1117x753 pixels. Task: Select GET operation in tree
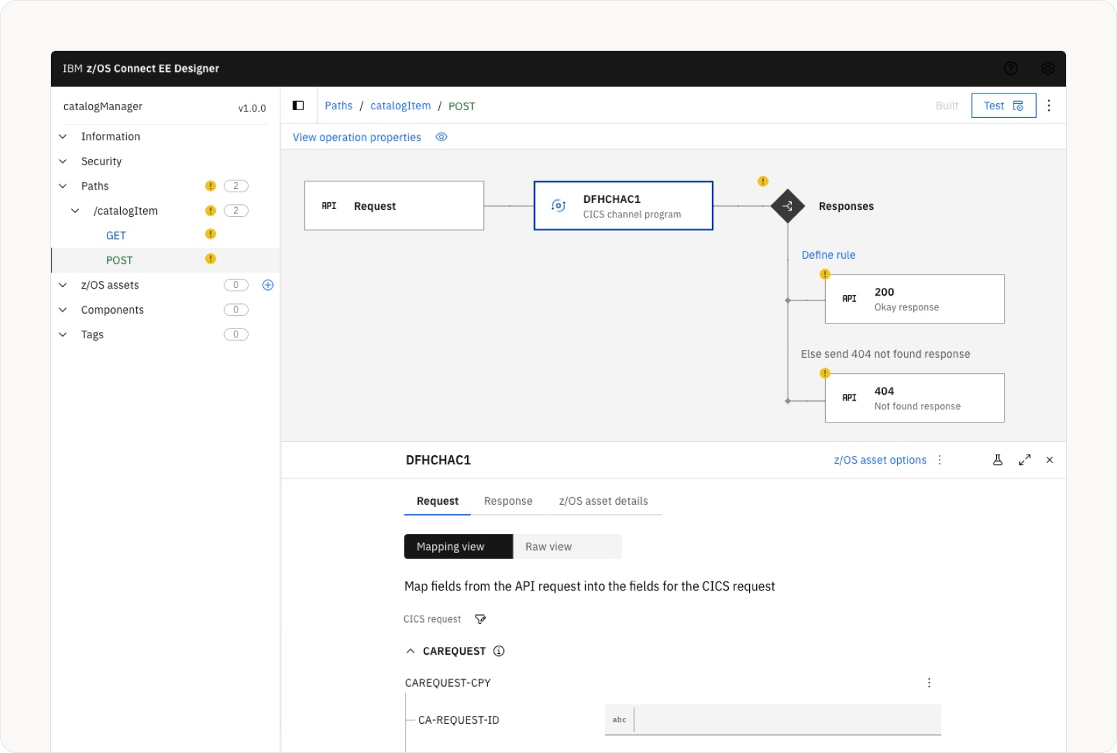[x=116, y=236]
